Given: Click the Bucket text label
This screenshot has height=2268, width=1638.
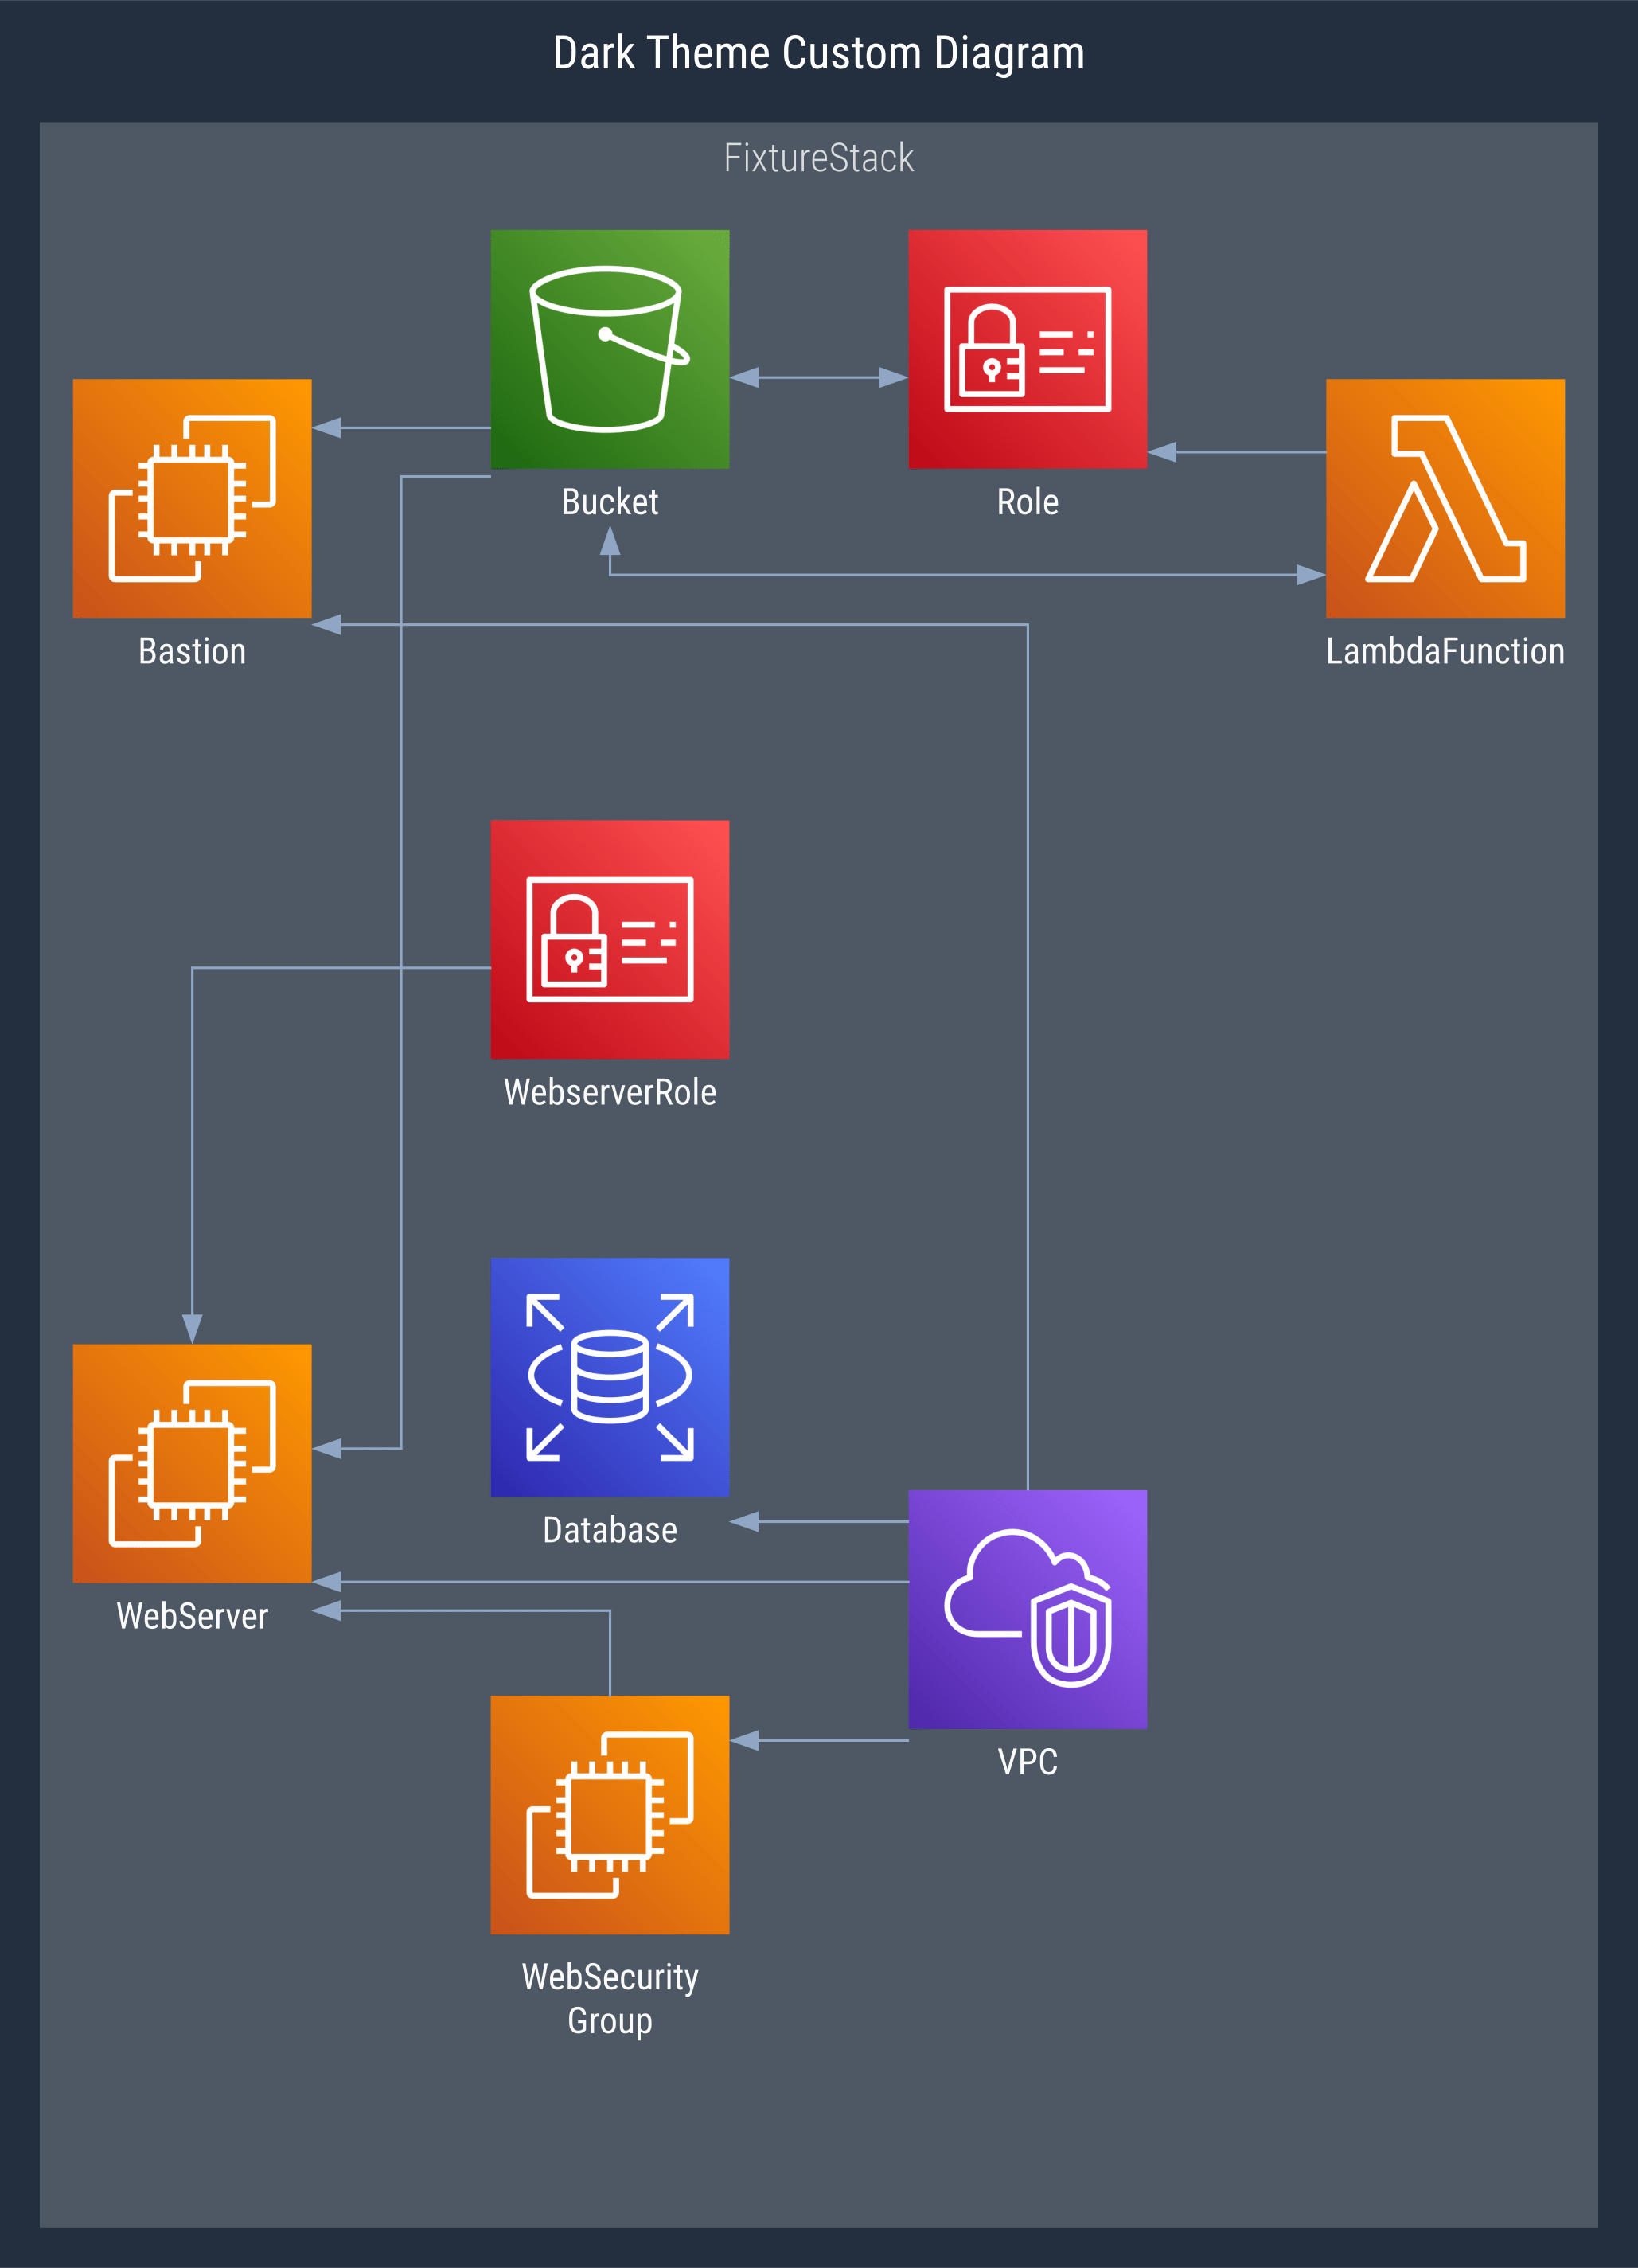Looking at the screenshot, I should coord(609,502).
